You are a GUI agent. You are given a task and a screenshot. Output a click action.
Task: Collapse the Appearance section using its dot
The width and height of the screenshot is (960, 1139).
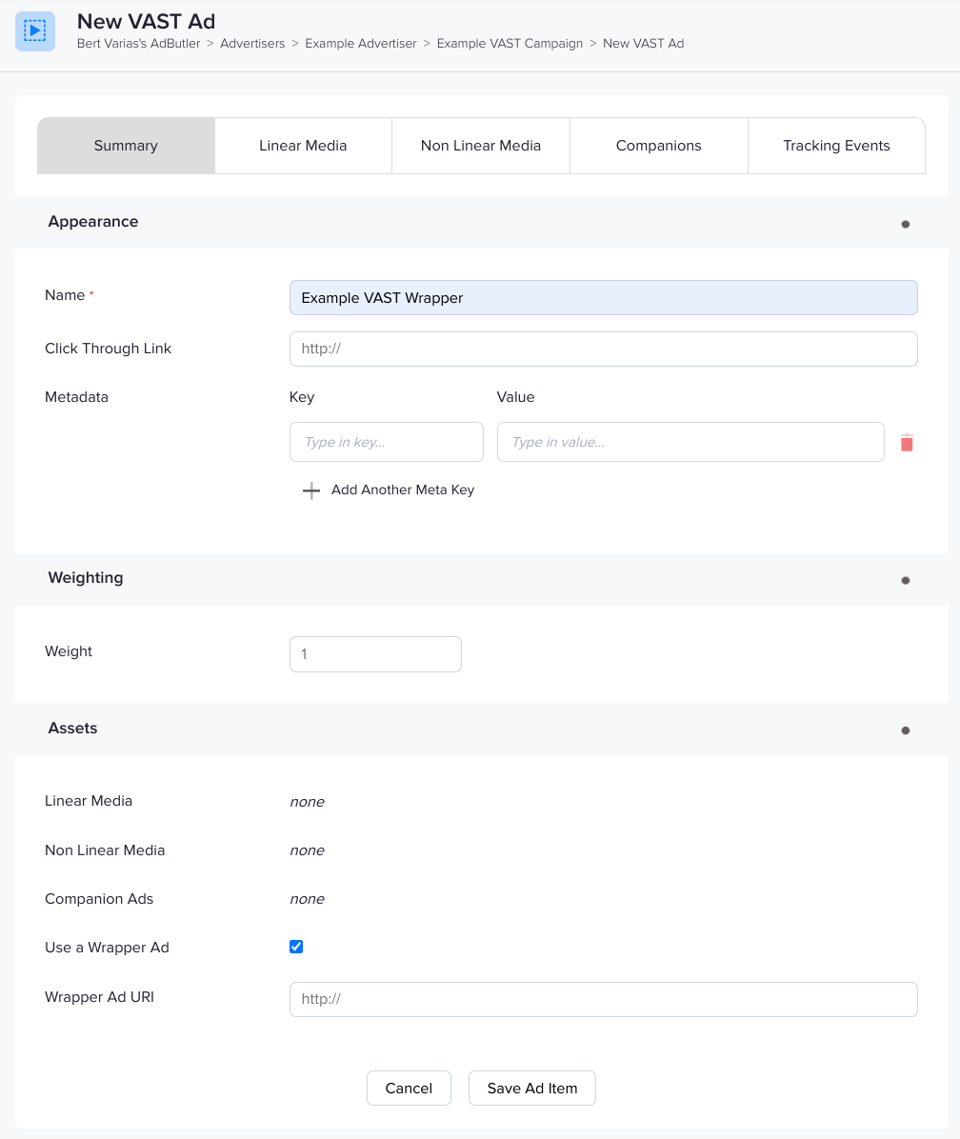coord(905,224)
